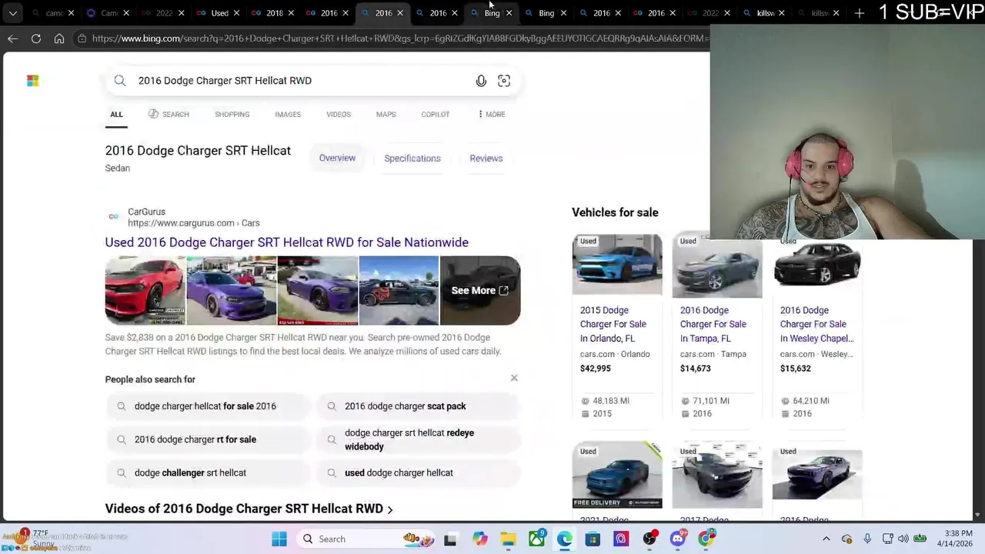
Task: Expand Videos of 2016 Dodge Charger heading
Action: [249, 509]
